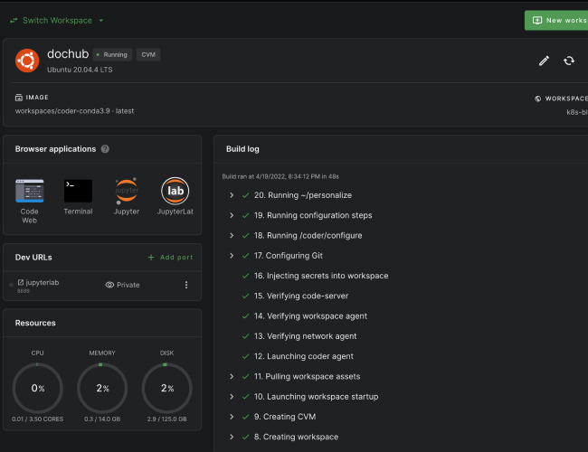Screen dimensions: 588x452
Task: Click the help icon beside Browser applications
Action: (105, 149)
